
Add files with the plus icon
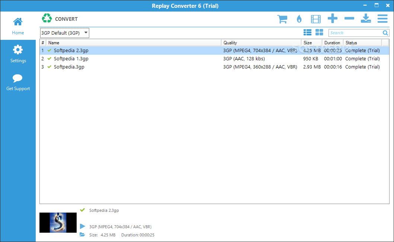333,18
